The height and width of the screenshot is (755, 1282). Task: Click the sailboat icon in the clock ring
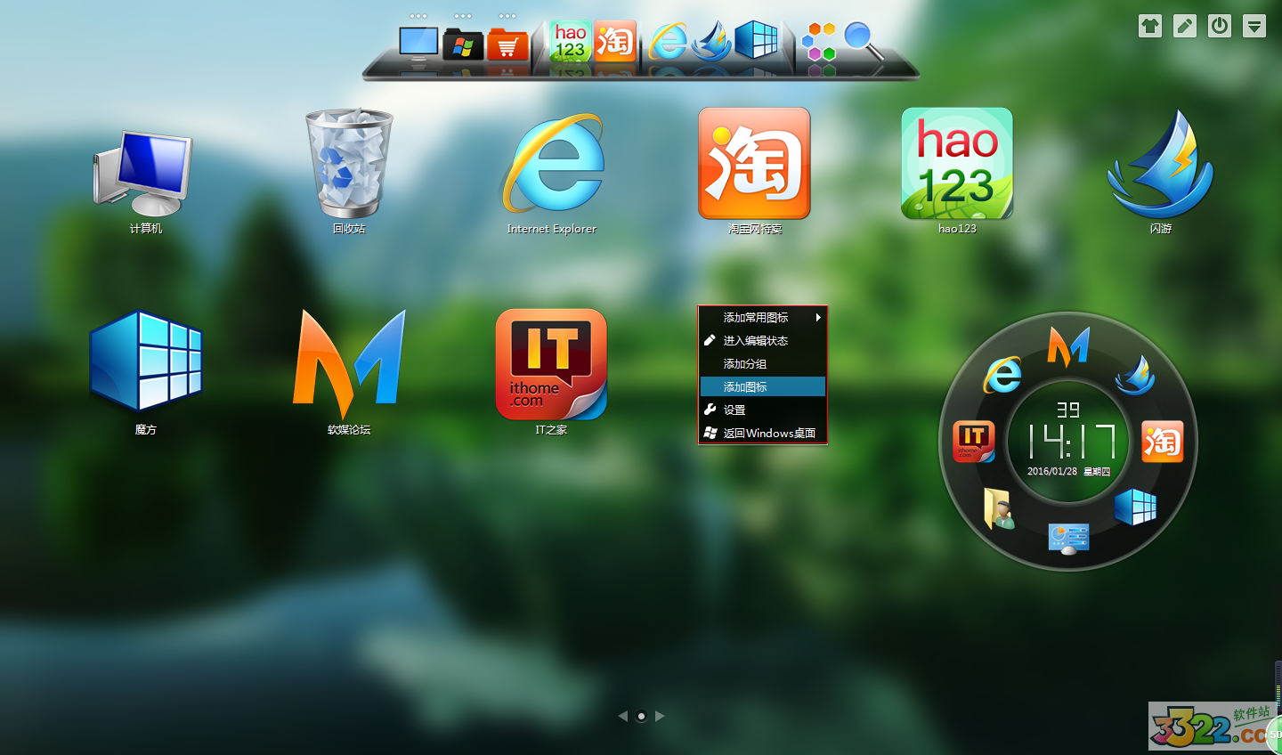click(1135, 375)
